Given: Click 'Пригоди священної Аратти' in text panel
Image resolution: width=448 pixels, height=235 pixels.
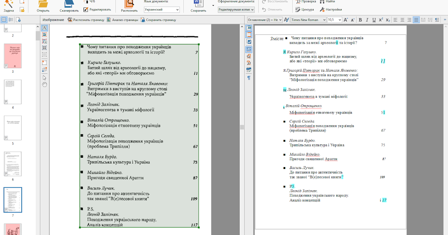Looking at the screenshot, I should [313, 159].
